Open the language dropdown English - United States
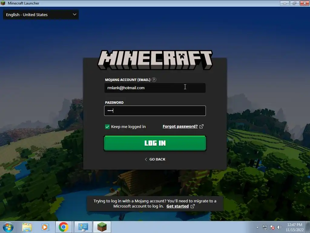 pyautogui.click(x=41, y=15)
